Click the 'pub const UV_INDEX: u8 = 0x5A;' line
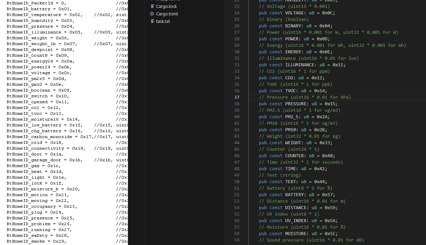 [298, 220]
